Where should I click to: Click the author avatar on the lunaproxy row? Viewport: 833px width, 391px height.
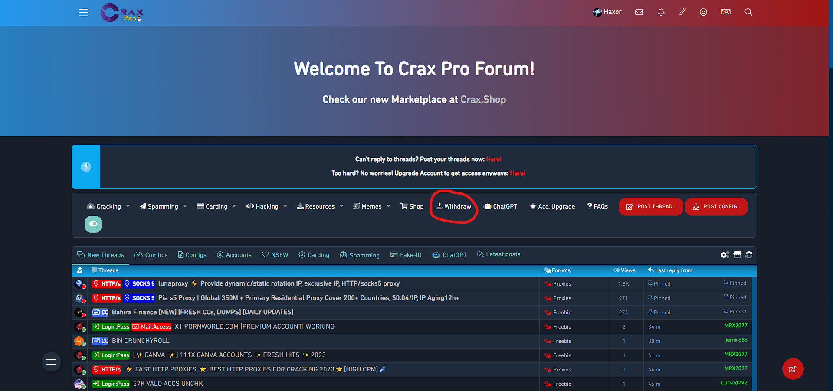pyautogui.click(x=79, y=284)
